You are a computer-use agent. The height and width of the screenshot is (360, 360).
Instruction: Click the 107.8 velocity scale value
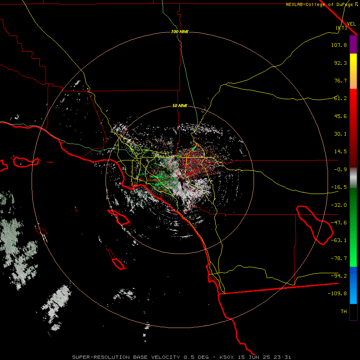pos(339,45)
